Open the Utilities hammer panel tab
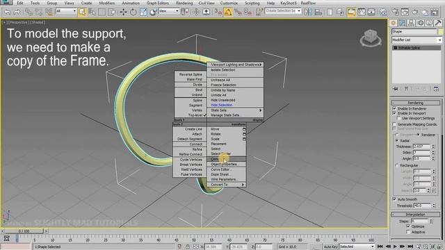 coord(438,23)
